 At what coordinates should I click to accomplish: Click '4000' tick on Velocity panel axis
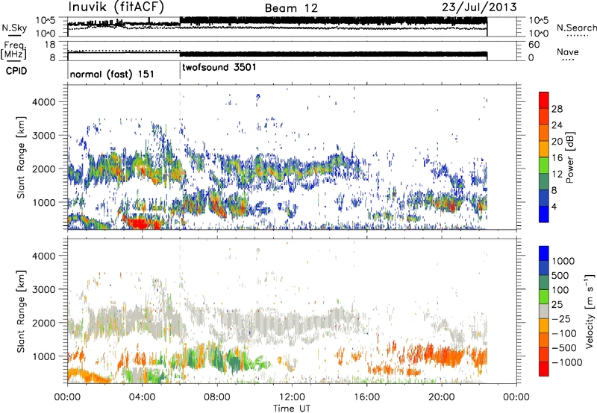pyautogui.click(x=43, y=256)
